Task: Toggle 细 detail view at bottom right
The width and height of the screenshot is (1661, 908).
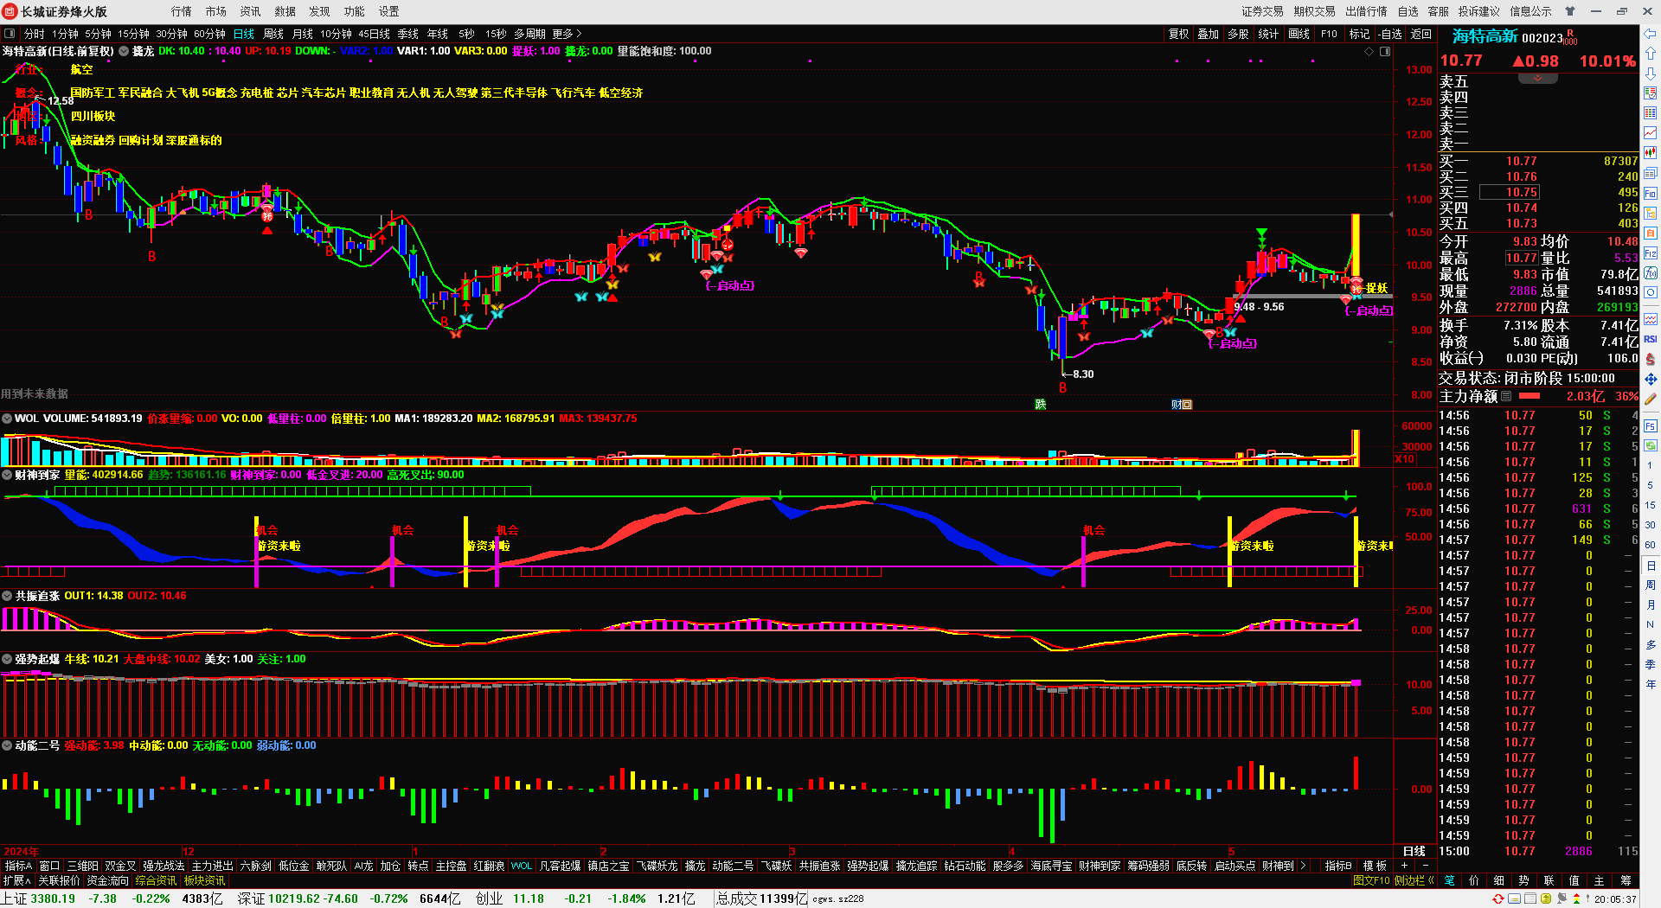Action: click(x=1499, y=880)
